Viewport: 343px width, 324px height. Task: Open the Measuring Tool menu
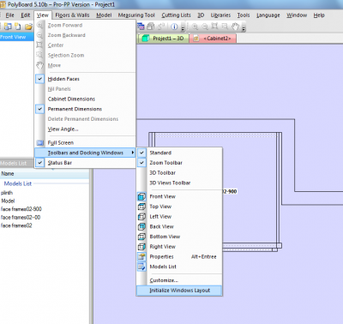click(136, 15)
